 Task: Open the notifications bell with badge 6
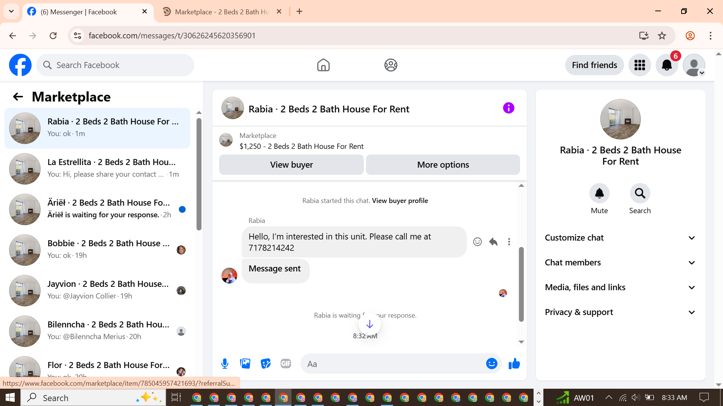667,65
